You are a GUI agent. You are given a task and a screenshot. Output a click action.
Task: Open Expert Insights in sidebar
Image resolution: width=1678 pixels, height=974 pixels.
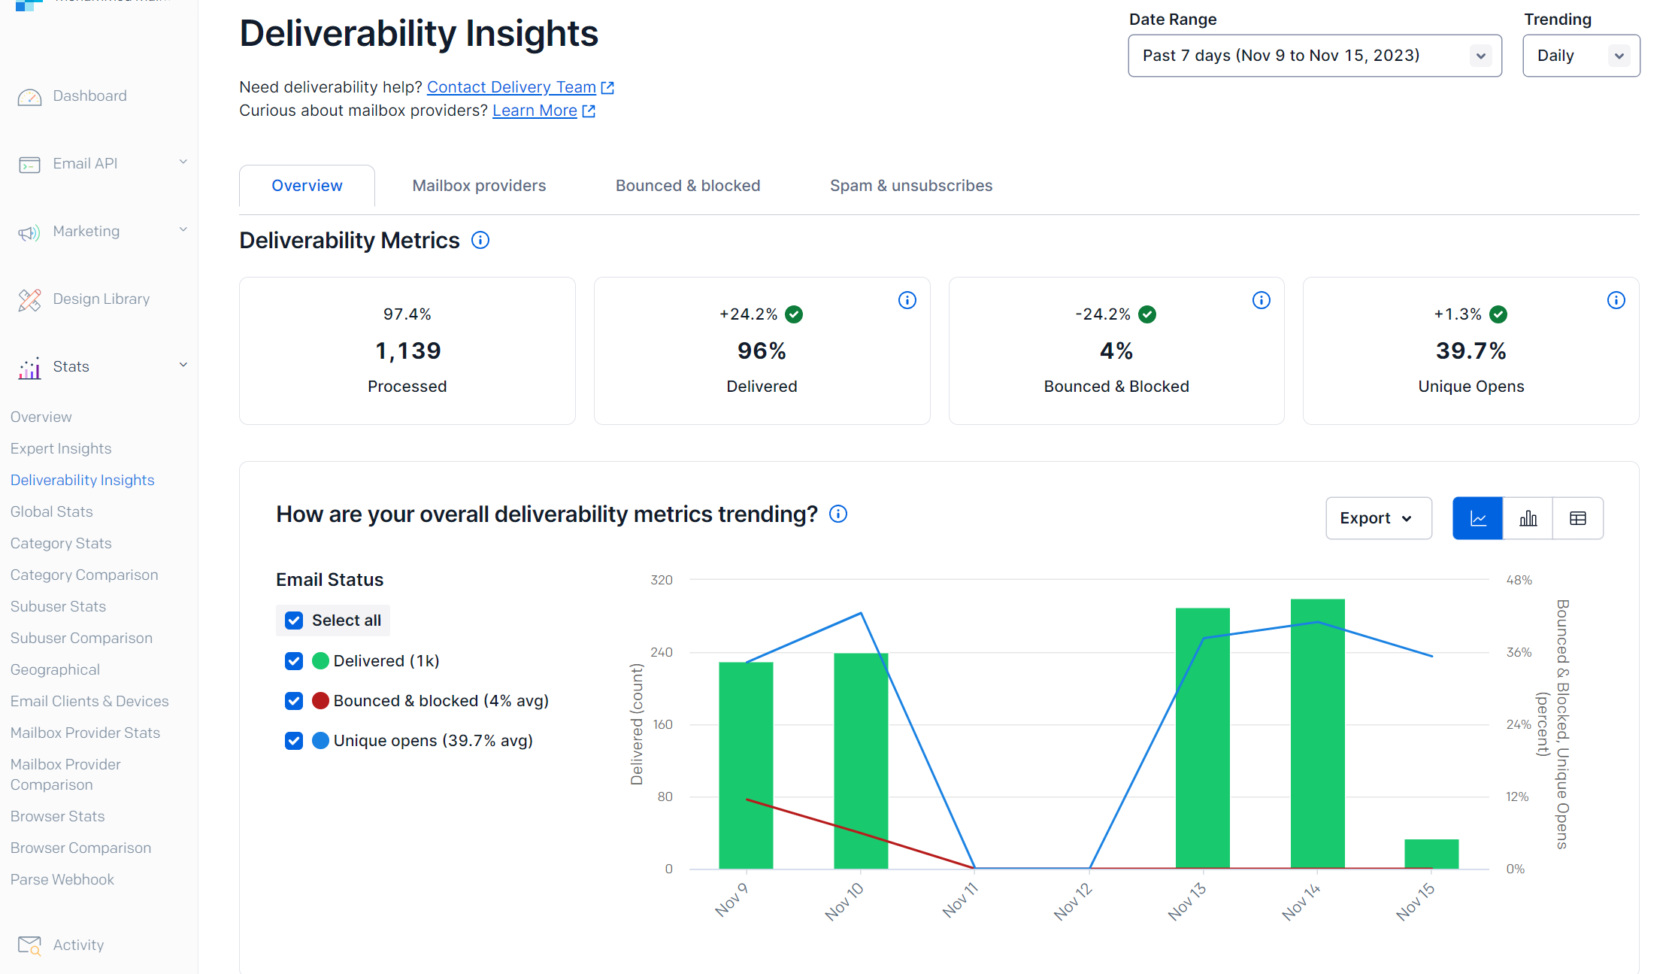point(61,449)
